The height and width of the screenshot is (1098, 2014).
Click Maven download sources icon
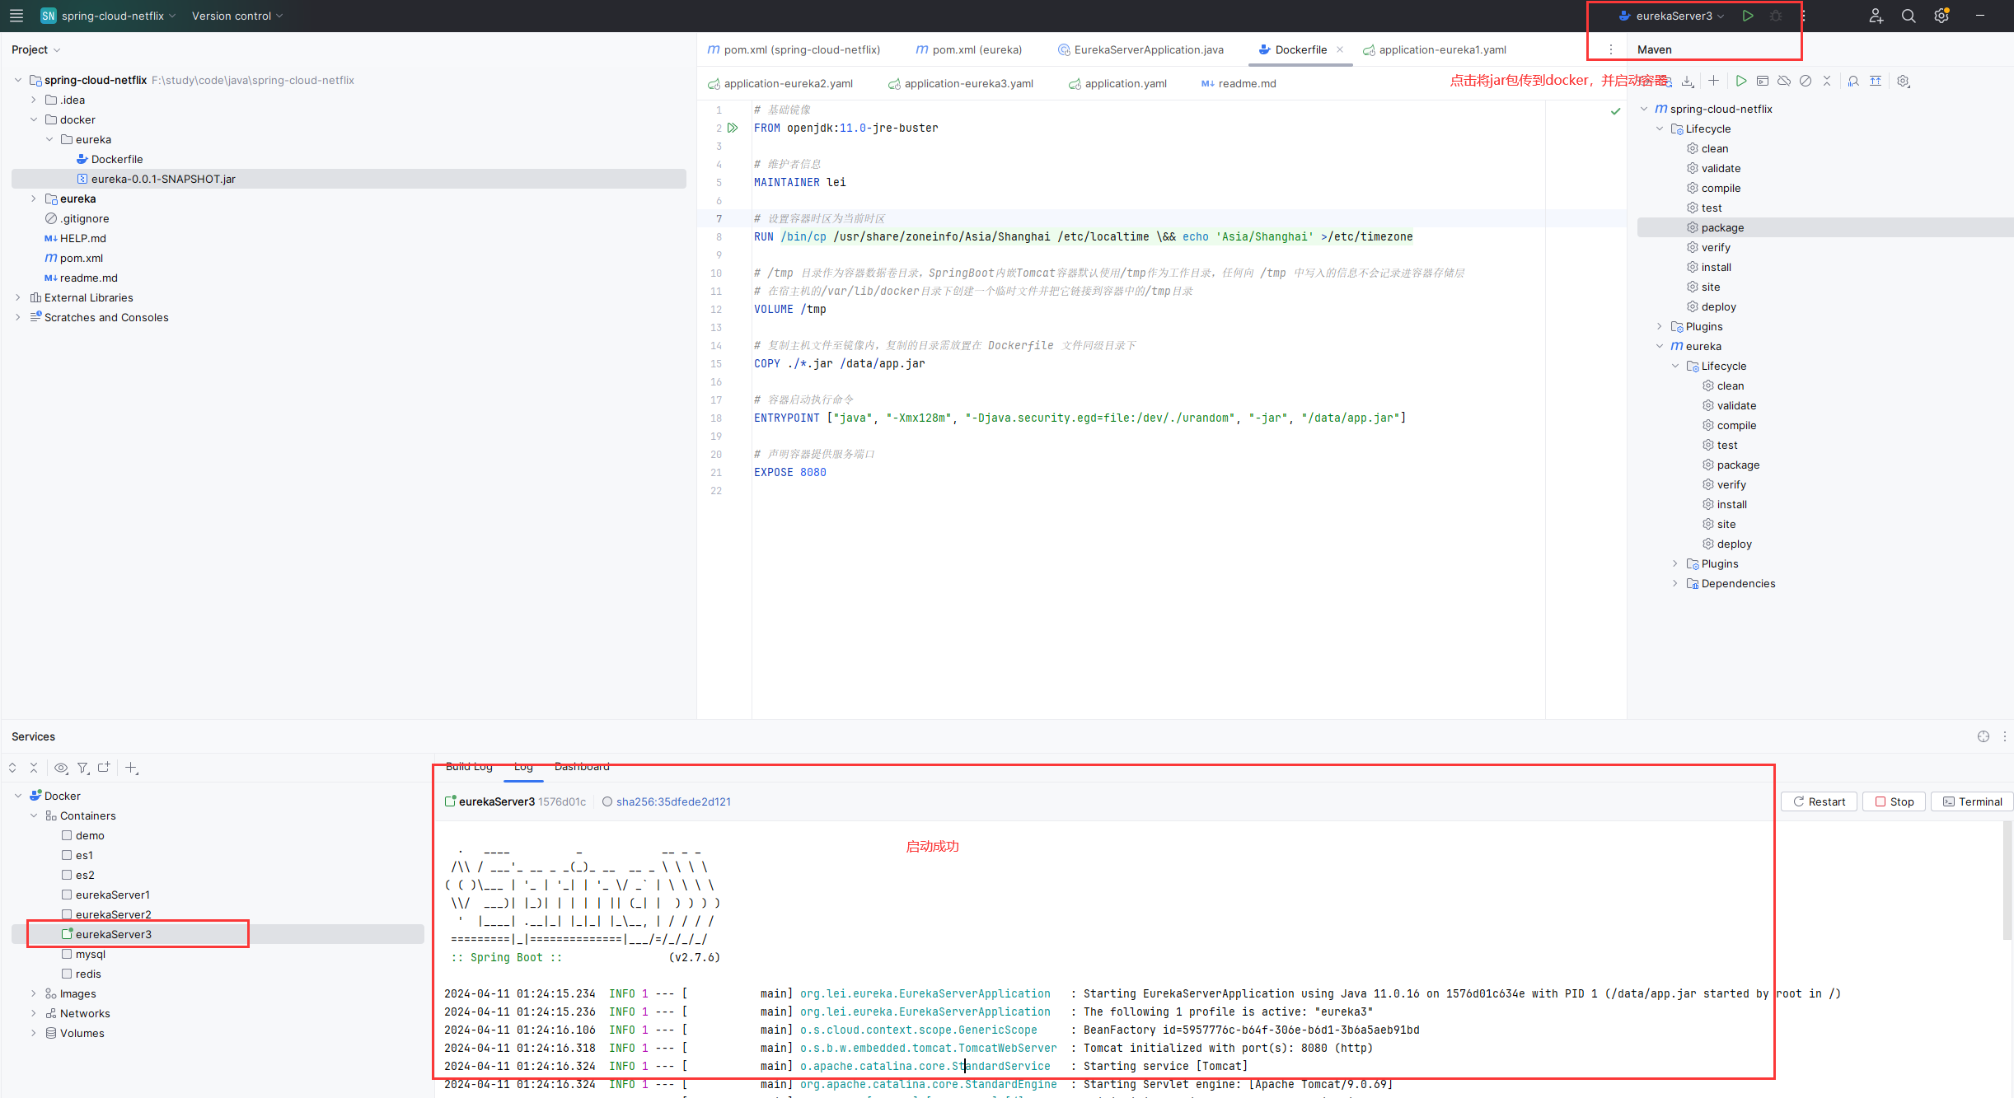(1688, 81)
